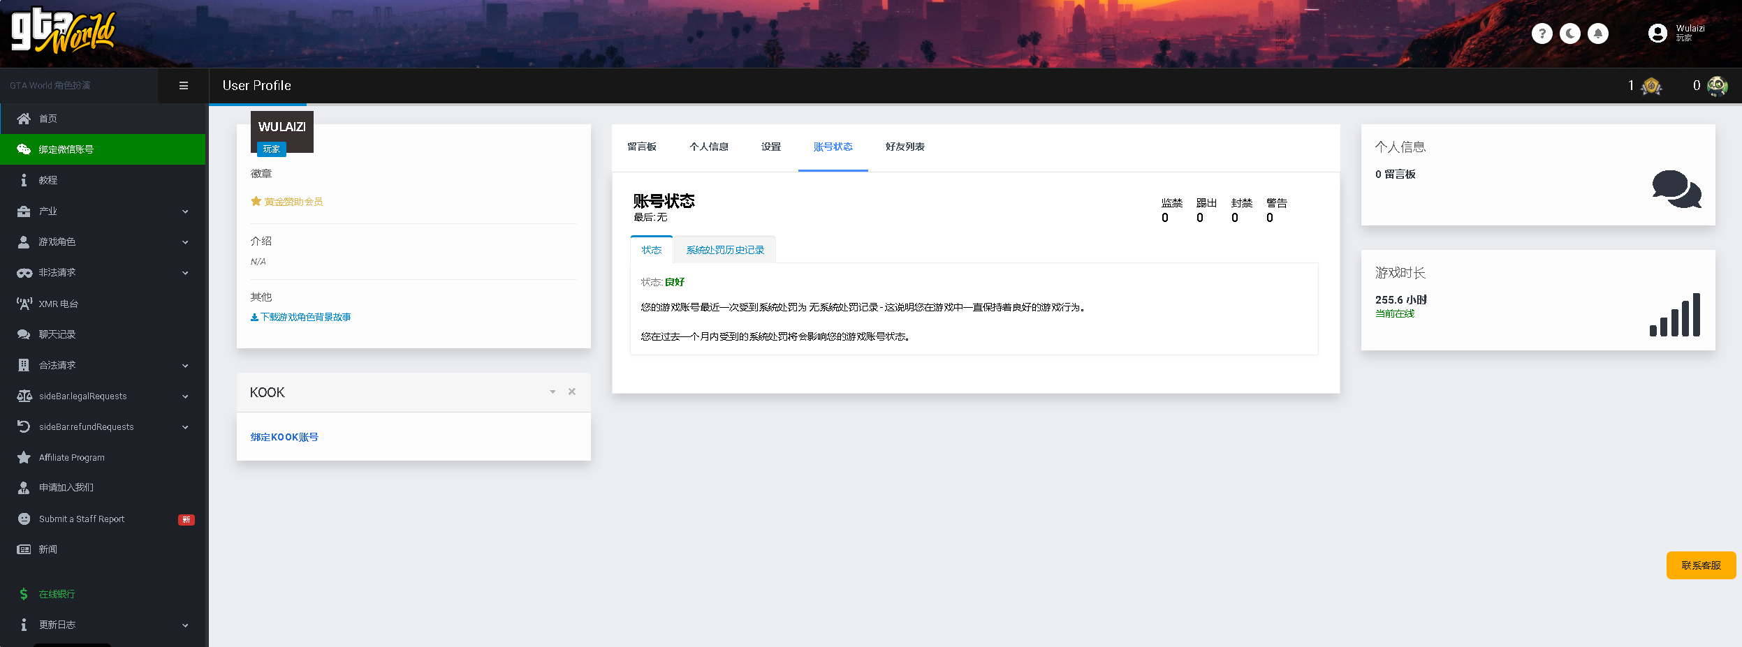The height and width of the screenshot is (647, 1742).
Task: Click the 当前在线 status text
Action: [x=1395, y=313]
